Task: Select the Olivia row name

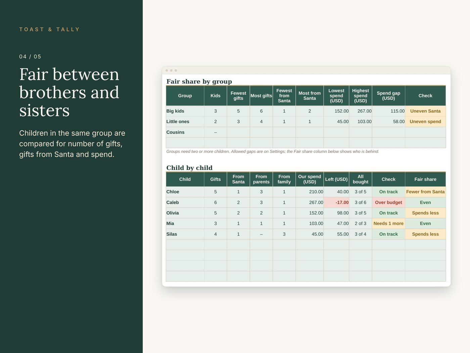Action: point(173,213)
